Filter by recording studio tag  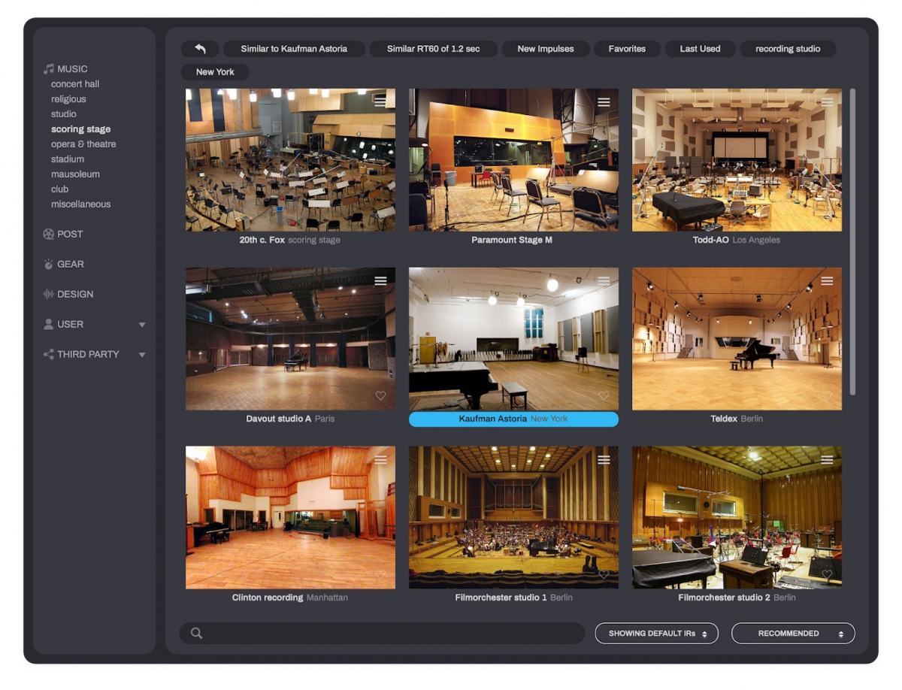788,49
